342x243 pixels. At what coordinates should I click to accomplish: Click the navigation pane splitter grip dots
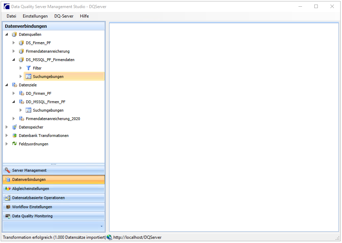54,164
